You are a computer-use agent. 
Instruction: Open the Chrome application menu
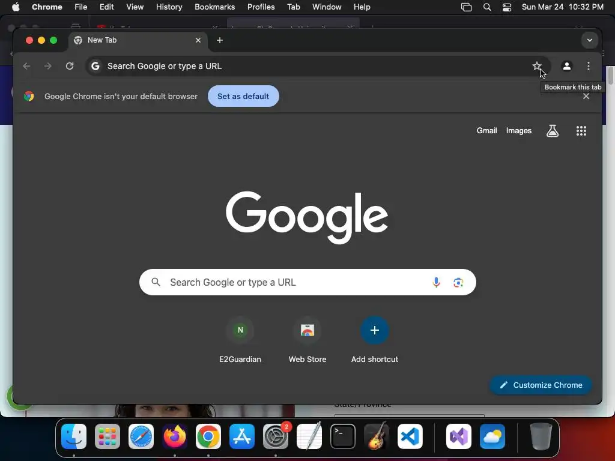pyautogui.click(x=47, y=7)
